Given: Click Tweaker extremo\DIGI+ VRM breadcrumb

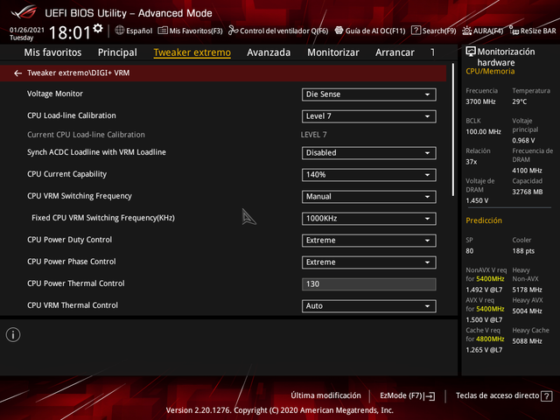Looking at the screenshot, I should [78, 73].
